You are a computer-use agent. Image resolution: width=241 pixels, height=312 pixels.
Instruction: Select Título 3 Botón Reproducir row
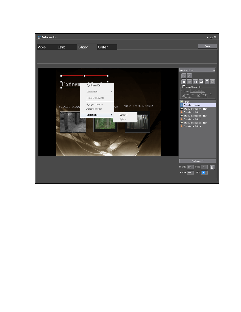pos(198,123)
